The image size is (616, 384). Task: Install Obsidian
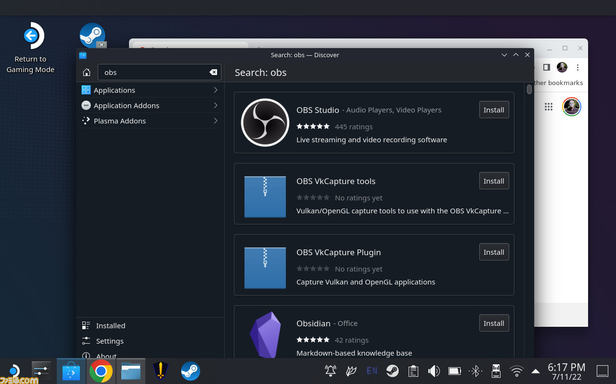point(494,323)
